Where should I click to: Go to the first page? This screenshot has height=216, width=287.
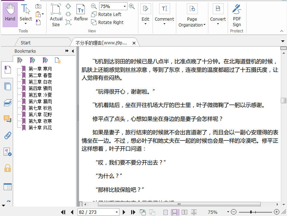[63, 212]
